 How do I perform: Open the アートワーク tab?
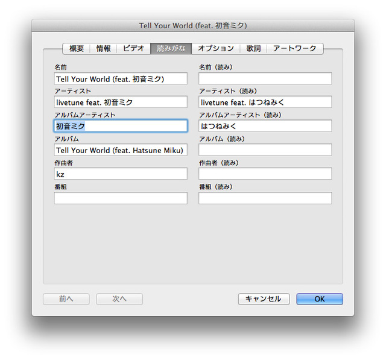pyautogui.click(x=294, y=48)
